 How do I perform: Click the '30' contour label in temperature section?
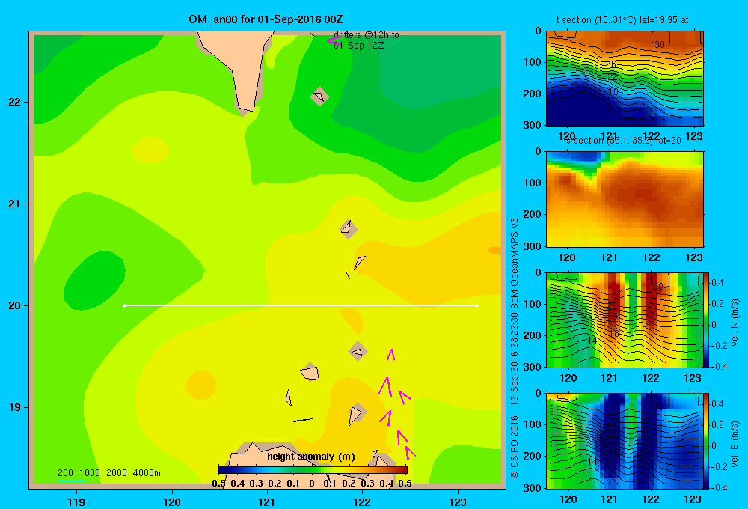click(659, 44)
